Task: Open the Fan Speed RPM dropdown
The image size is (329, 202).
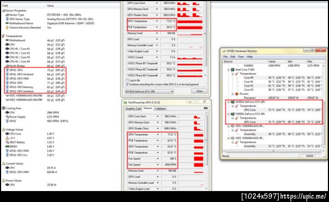Action: tap(158, 165)
